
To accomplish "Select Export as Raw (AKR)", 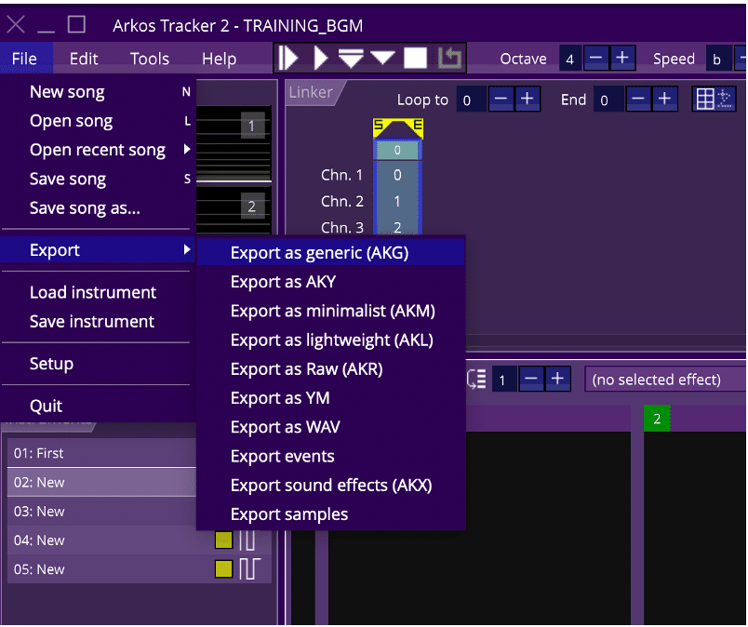I will (x=331, y=369).
